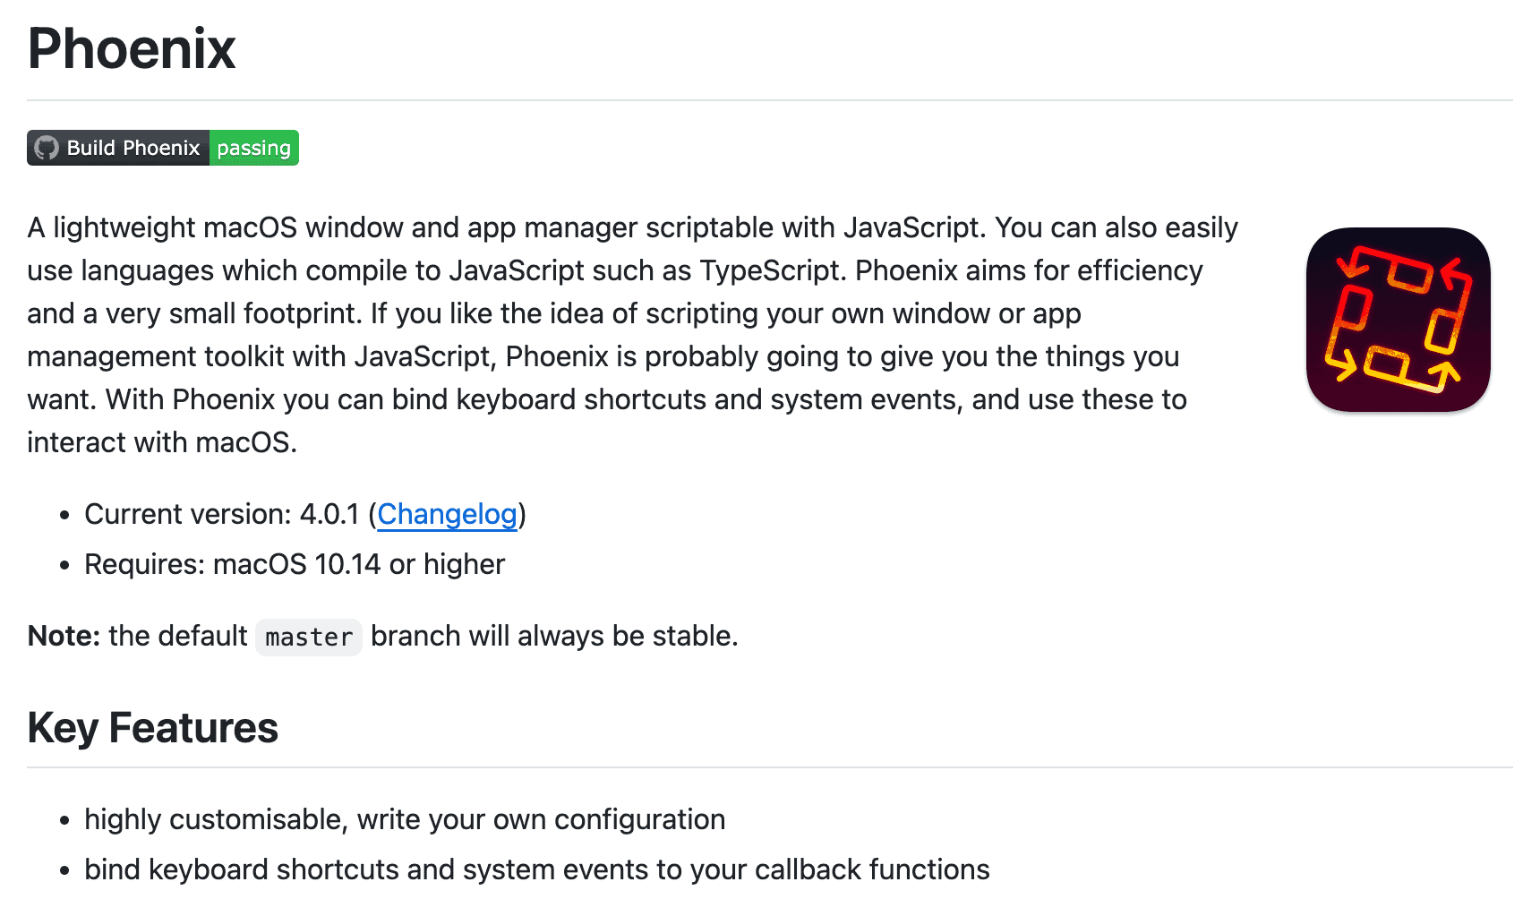Click 'Current version: 4.0.1' text
This screenshot has height=899, width=1540.
coord(221,514)
